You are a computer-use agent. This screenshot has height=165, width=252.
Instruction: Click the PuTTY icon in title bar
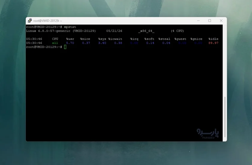pyautogui.click(x=30, y=21)
